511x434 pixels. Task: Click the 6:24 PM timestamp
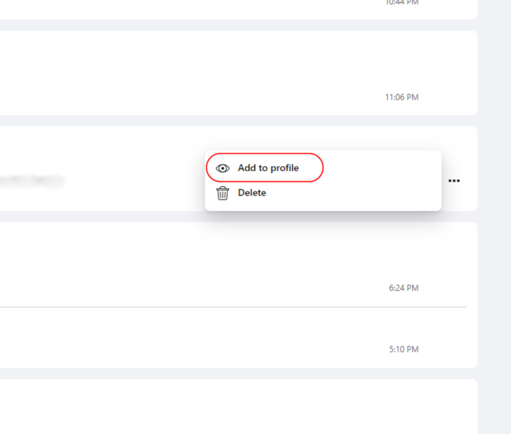(x=403, y=288)
